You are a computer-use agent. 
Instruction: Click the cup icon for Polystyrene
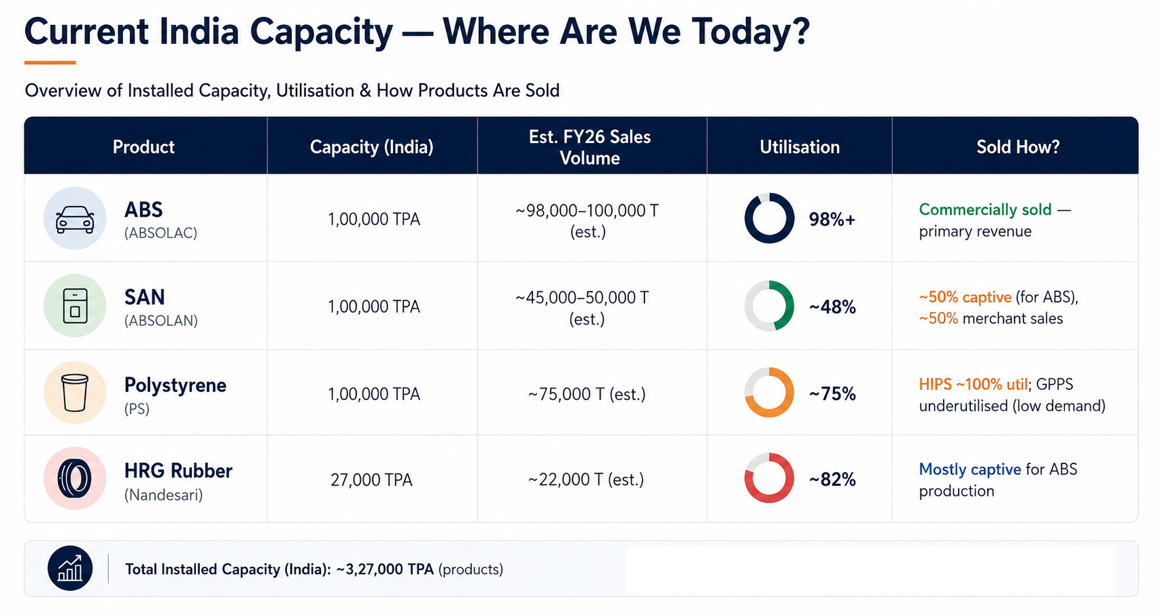pos(75,393)
